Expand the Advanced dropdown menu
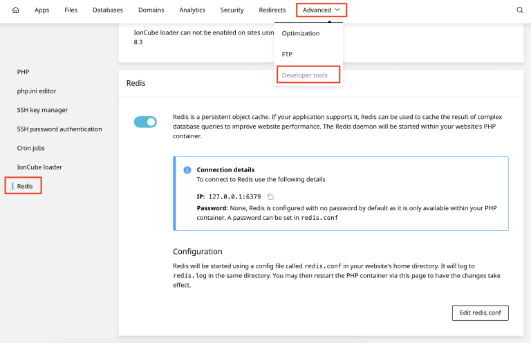Viewport: 531px width, 343px height. (322, 10)
